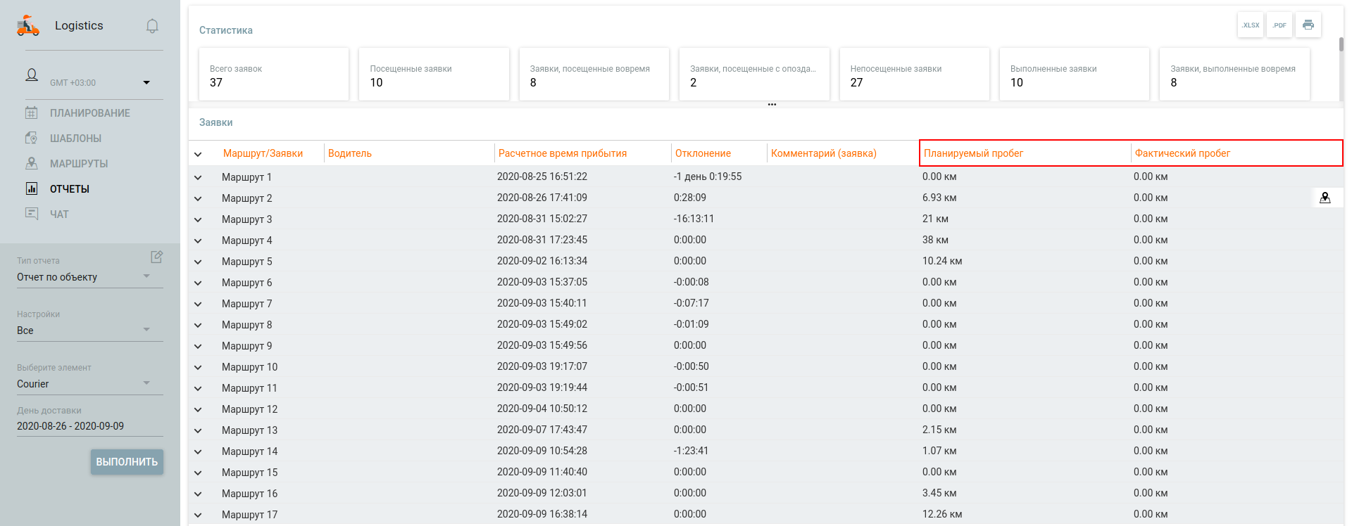
Task: Open the Чат menu item
Action: pos(59,214)
